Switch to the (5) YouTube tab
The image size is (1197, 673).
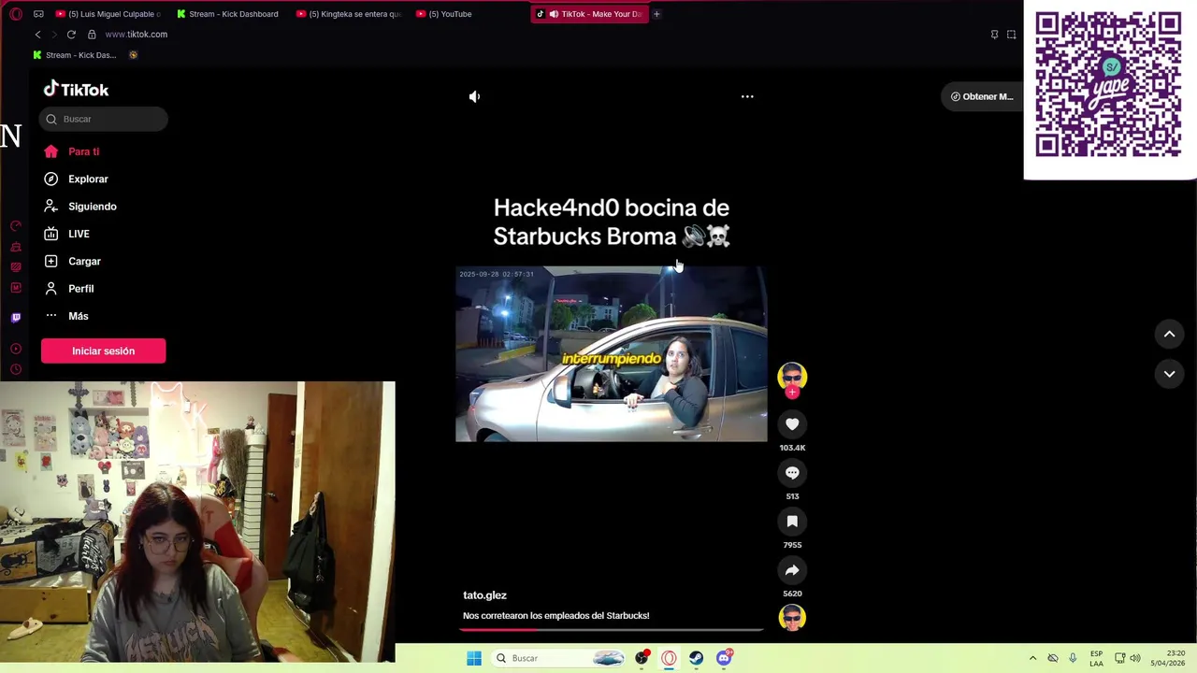pos(468,14)
